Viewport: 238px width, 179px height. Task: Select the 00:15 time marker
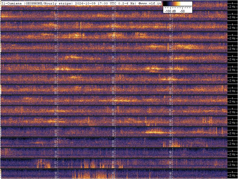click(56, 175)
